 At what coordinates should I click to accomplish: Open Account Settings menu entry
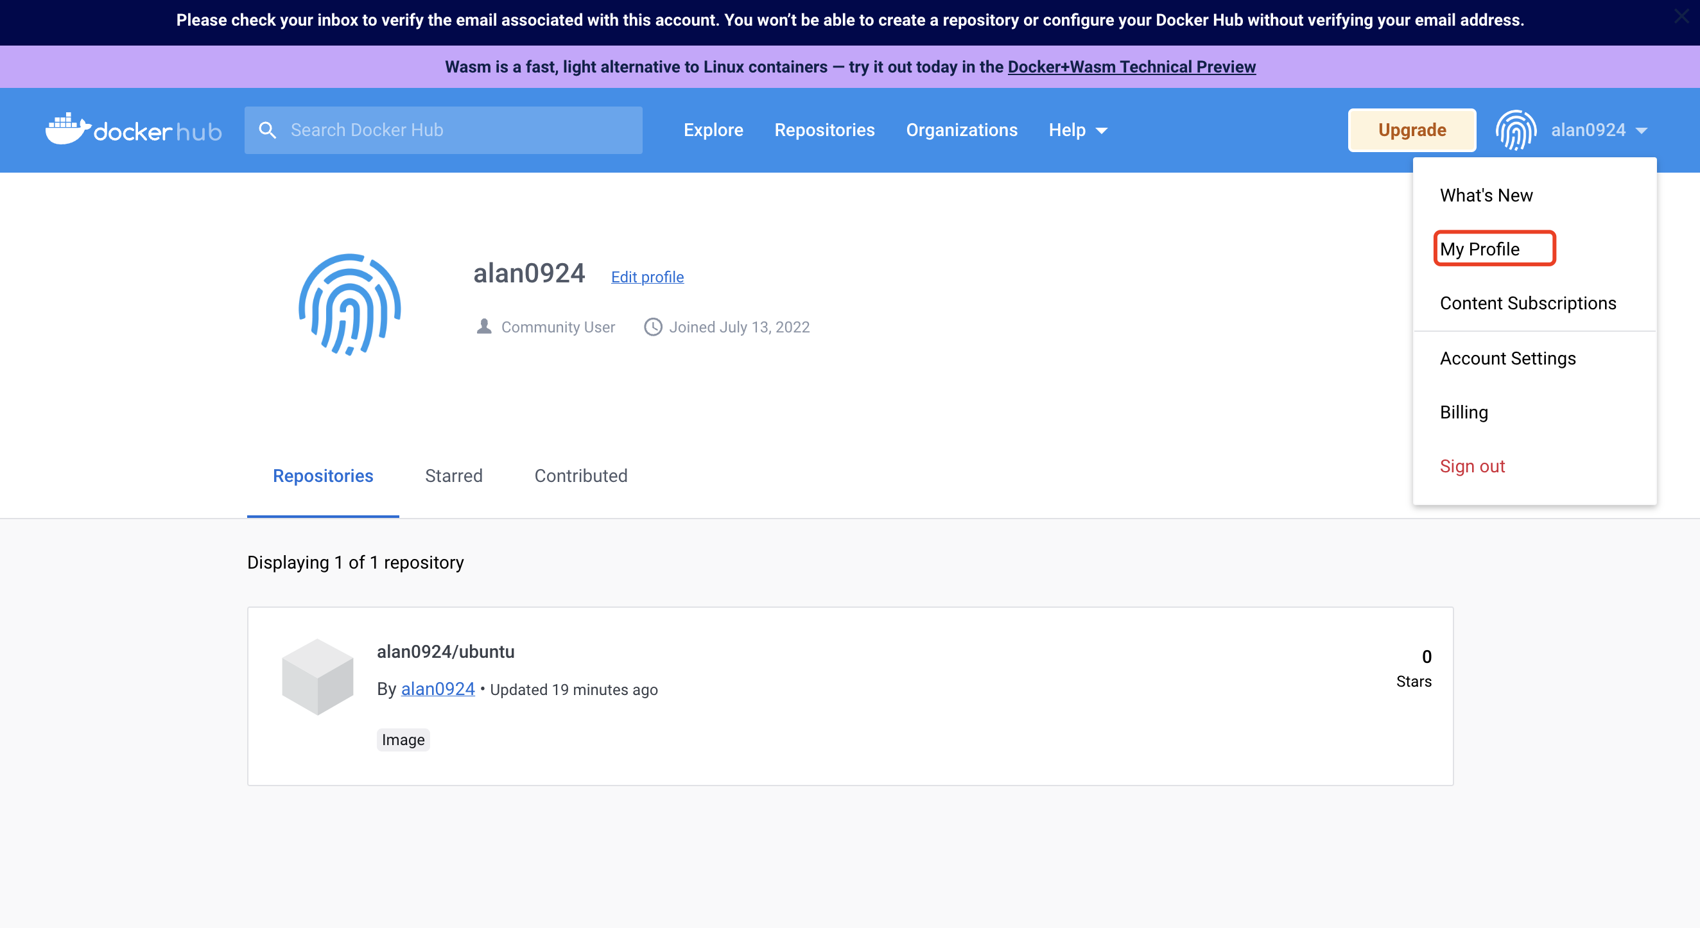1507,358
